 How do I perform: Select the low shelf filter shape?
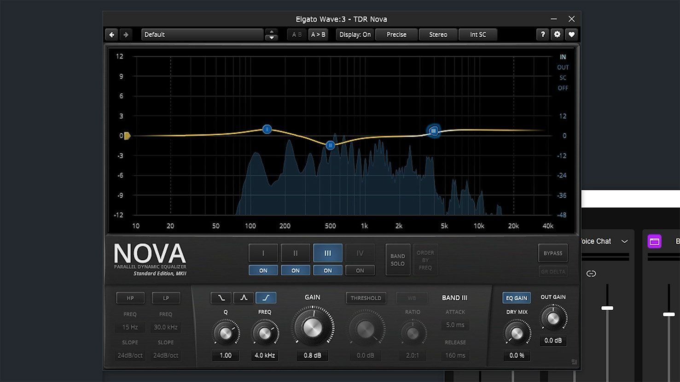[x=221, y=298]
